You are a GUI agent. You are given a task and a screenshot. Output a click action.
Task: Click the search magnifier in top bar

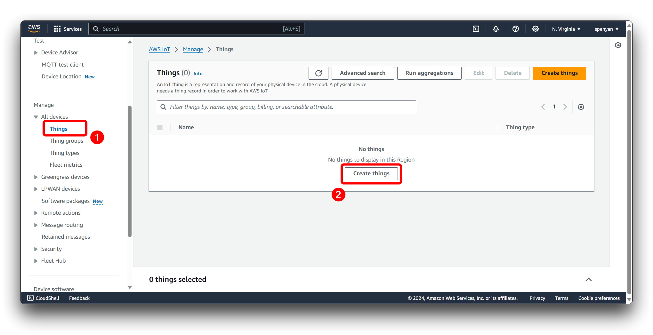(96, 29)
